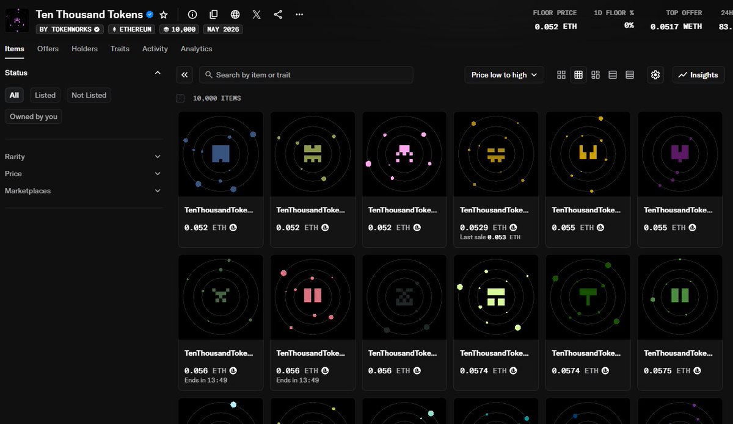Viewport: 733px width, 424px height.
Task: Open the more options ellipsis menu
Action: [x=299, y=15]
